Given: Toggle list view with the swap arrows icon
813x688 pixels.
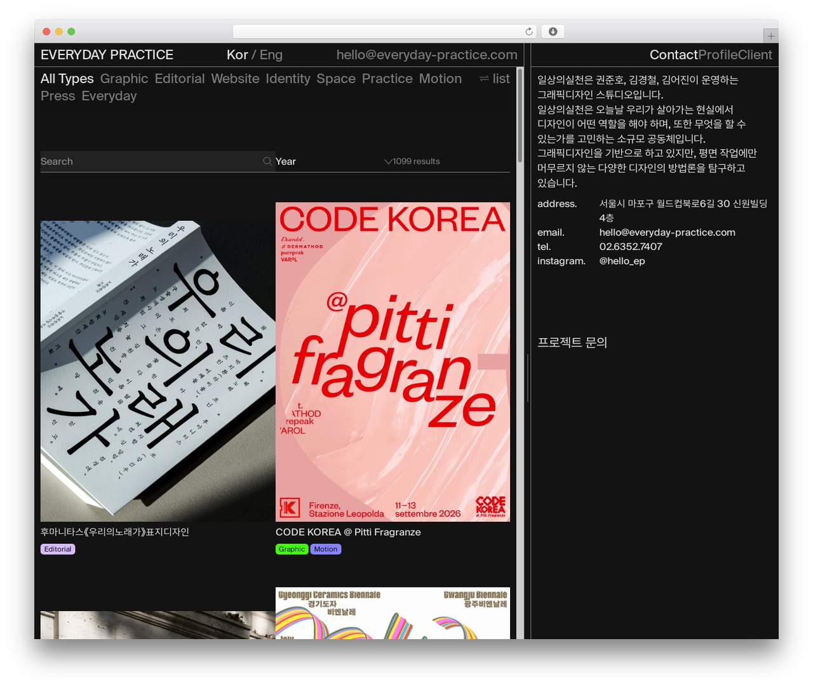Looking at the screenshot, I should (x=484, y=79).
